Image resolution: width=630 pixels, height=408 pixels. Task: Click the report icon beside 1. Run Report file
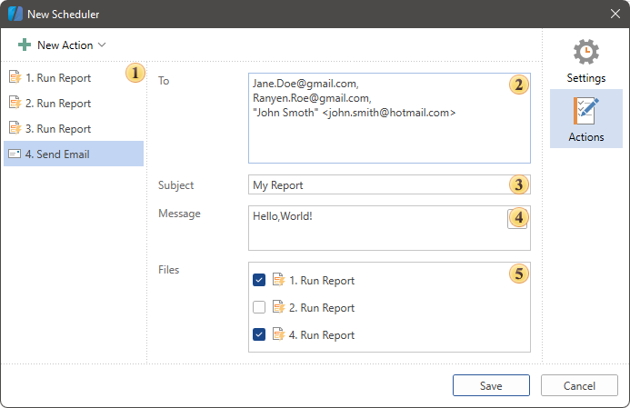pos(279,281)
